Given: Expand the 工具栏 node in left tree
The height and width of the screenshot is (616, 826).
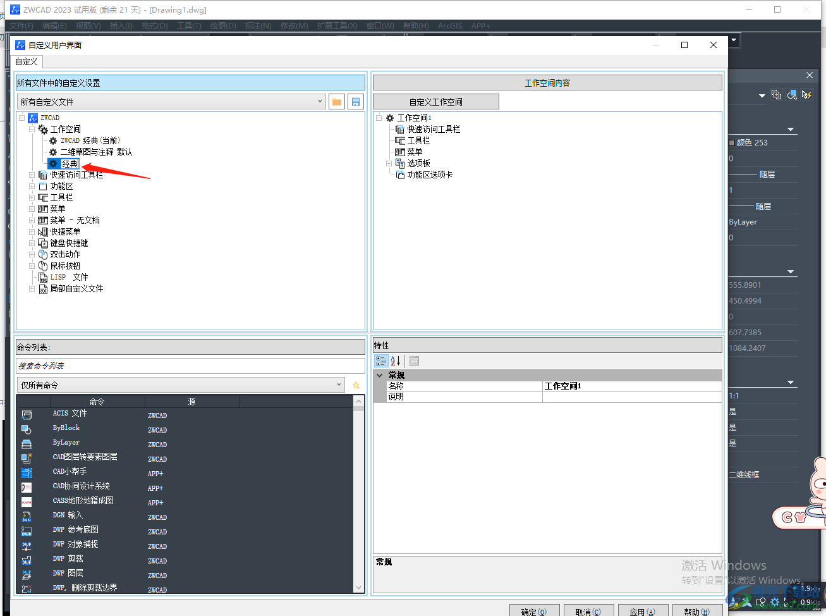Looking at the screenshot, I should (32, 197).
